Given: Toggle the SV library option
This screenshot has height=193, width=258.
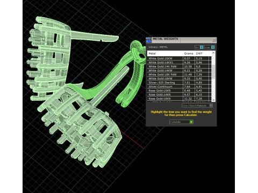Looking at the screenshot, I should point(199,47).
